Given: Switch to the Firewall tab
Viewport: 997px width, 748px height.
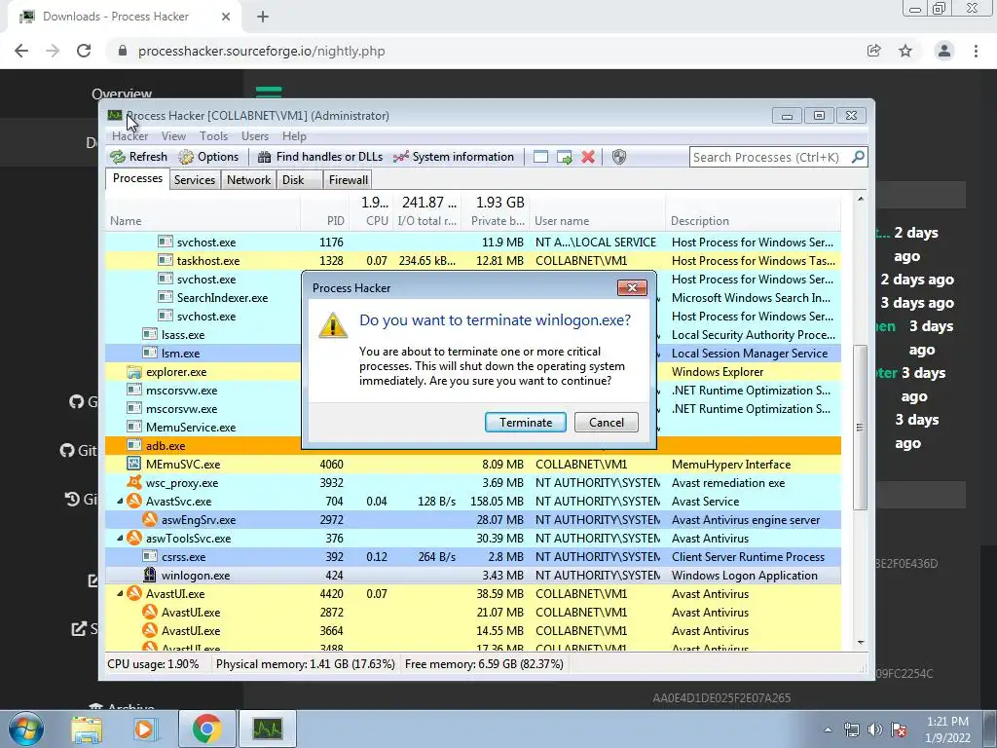Looking at the screenshot, I should coord(348,180).
